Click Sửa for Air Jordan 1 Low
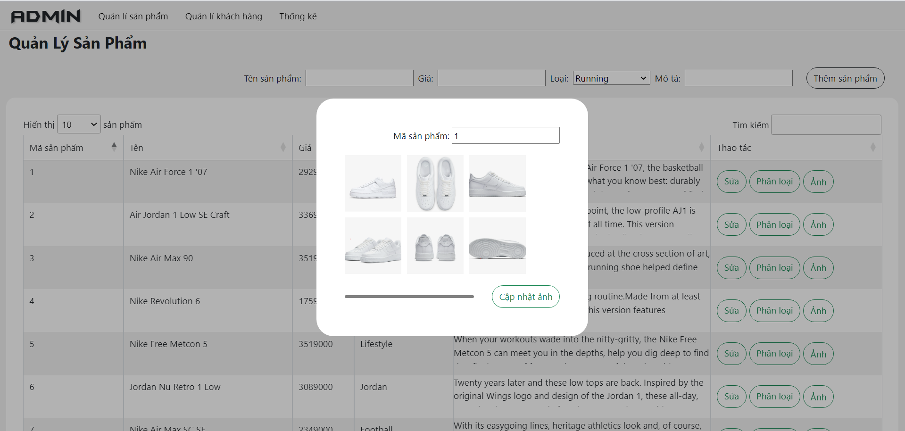Screen dimensions: 905x431 [x=731, y=225]
